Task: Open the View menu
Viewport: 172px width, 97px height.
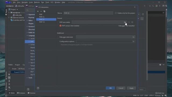Action: (x=19, y=2)
